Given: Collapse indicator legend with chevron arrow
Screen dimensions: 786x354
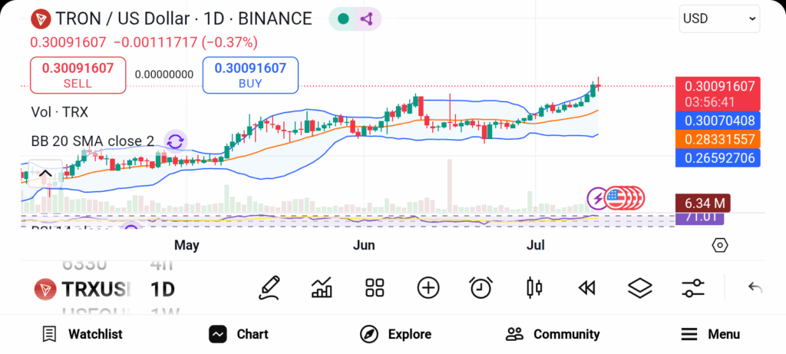Looking at the screenshot, I should coord(45,174).
